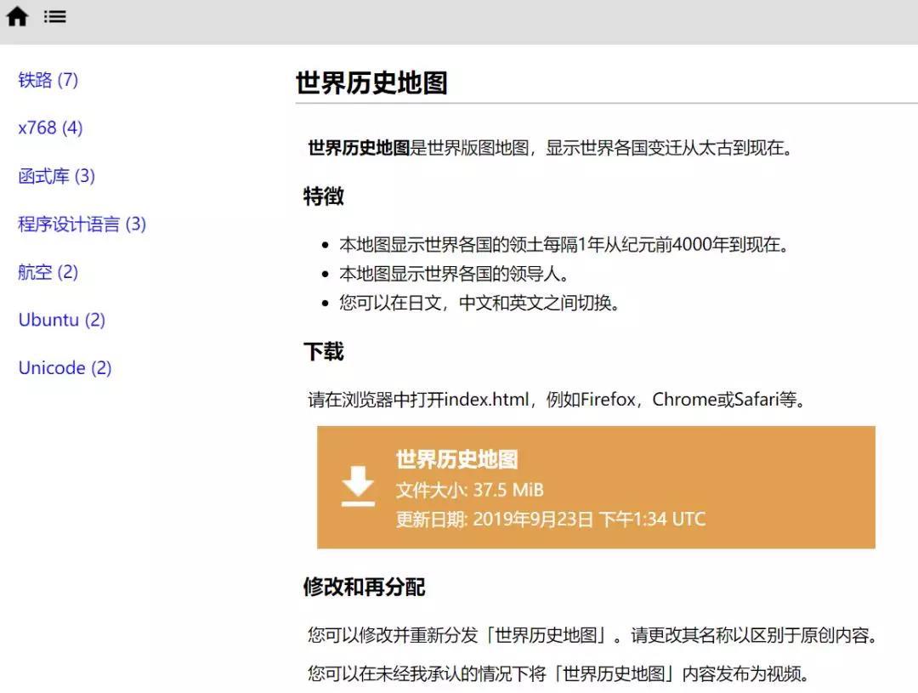Image resolution: width=918 pixels, height=693 pixels.
Task: Open the Unicode (2) category link
Action: click(65, 368)
